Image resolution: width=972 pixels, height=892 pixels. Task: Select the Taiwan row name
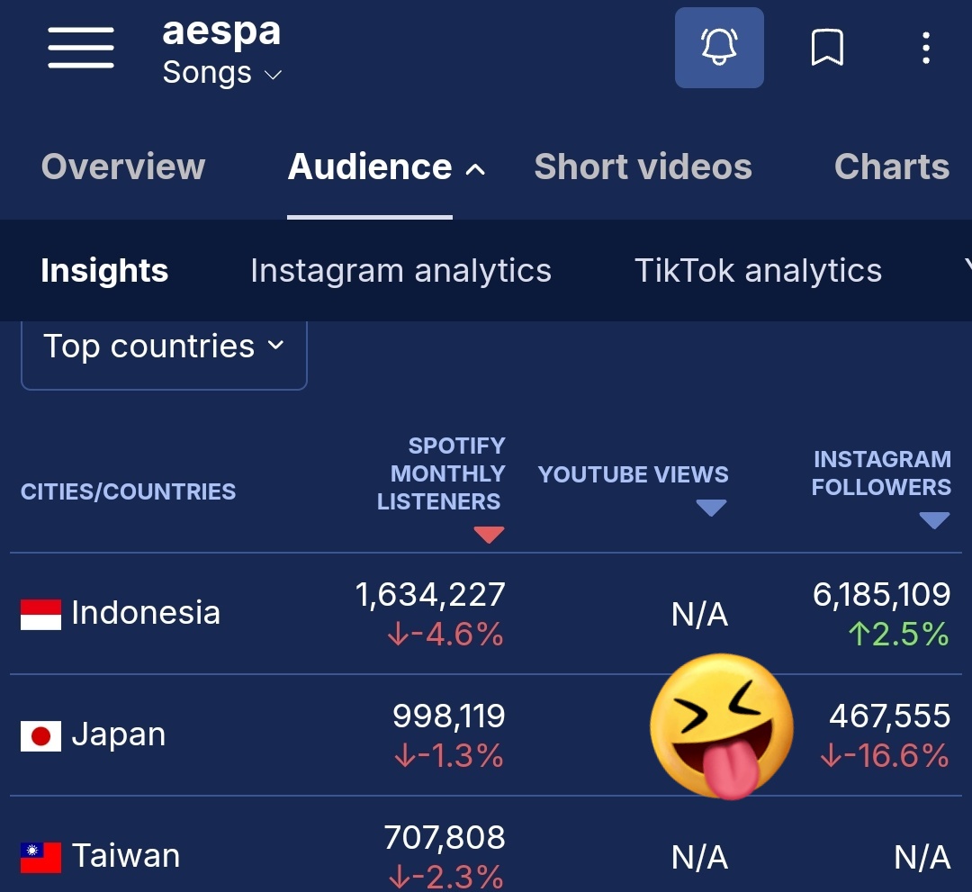[126, 856]
